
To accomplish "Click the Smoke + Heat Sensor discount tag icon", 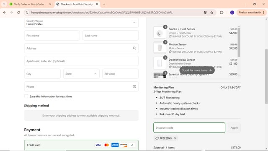I will click(170, 36).
